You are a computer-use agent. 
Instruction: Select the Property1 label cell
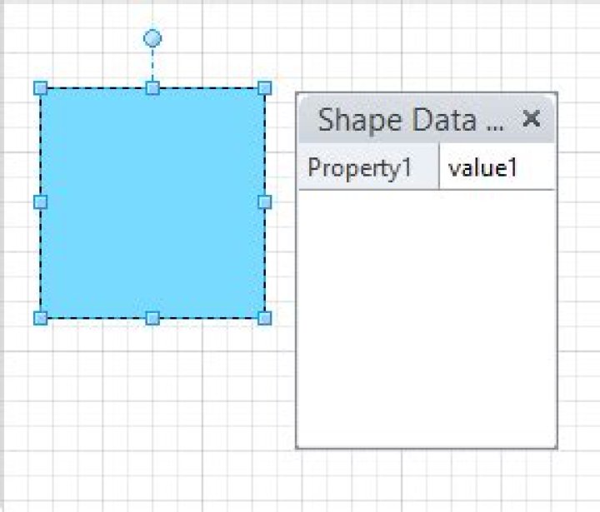click(x=368, y=167)
